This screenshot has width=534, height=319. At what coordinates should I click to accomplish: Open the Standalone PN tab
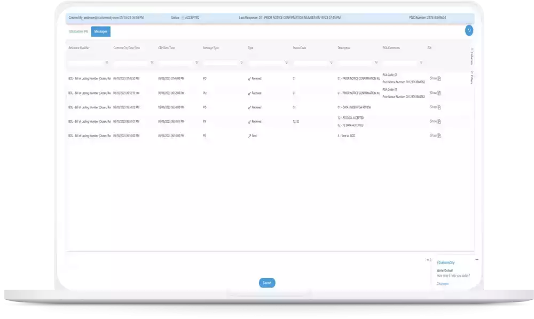78,31
